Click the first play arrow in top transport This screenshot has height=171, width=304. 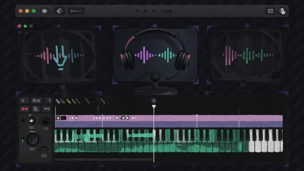[x=145, y=11]
